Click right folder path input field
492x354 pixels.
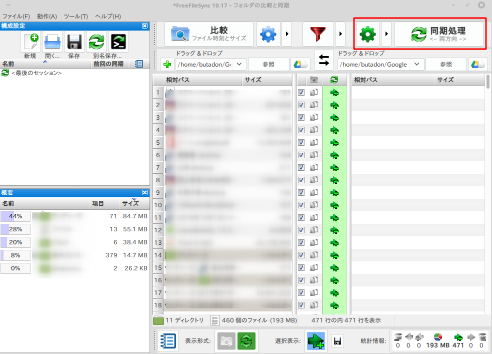(x=373, y=65)
